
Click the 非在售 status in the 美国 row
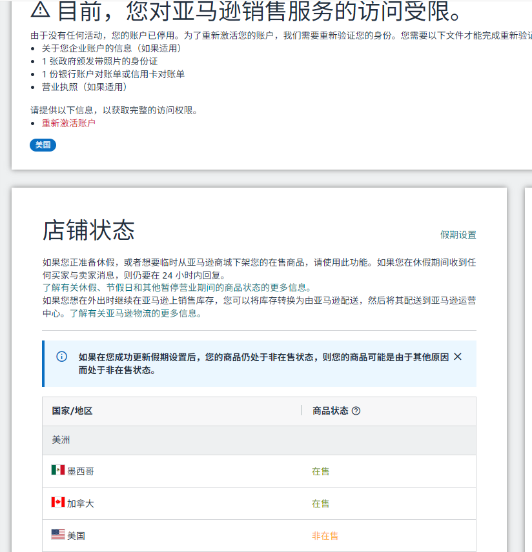[x=325, y=536]
